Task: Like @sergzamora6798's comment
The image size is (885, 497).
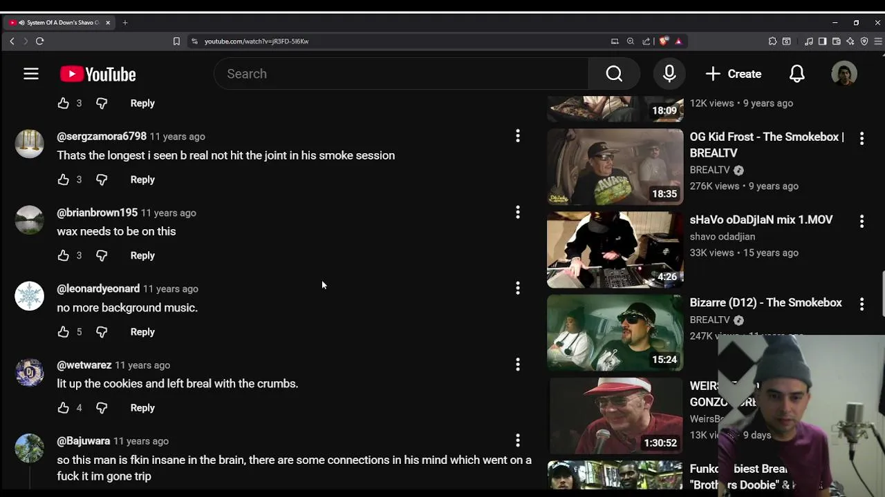Action: point(64,179)
